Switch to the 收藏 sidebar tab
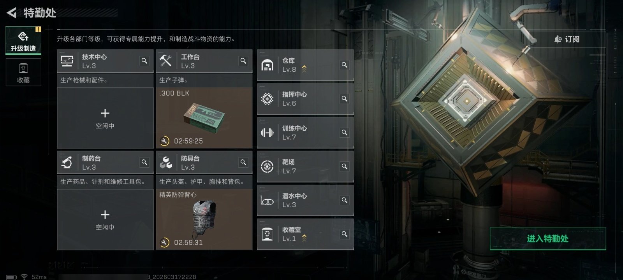This screenshot has height=280, width=623. 23,72
